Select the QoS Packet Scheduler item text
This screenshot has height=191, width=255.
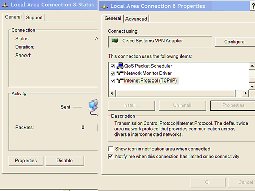148,66
